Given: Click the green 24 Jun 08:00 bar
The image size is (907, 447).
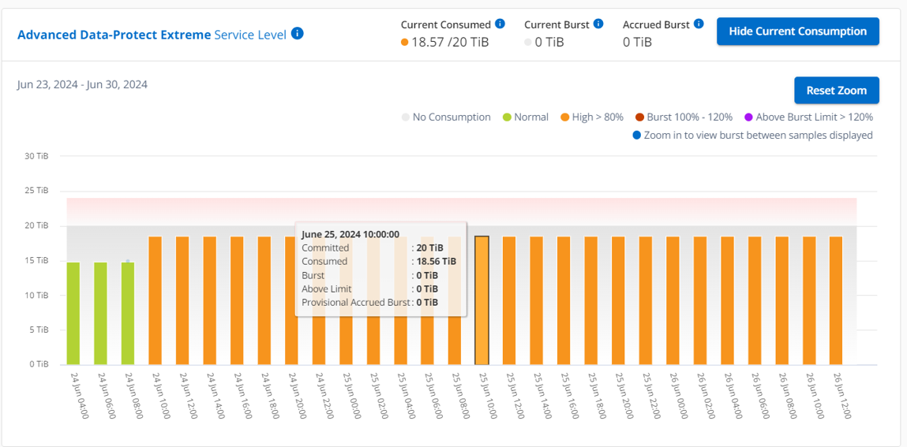Looking at the screenshot, I should 128,313.
